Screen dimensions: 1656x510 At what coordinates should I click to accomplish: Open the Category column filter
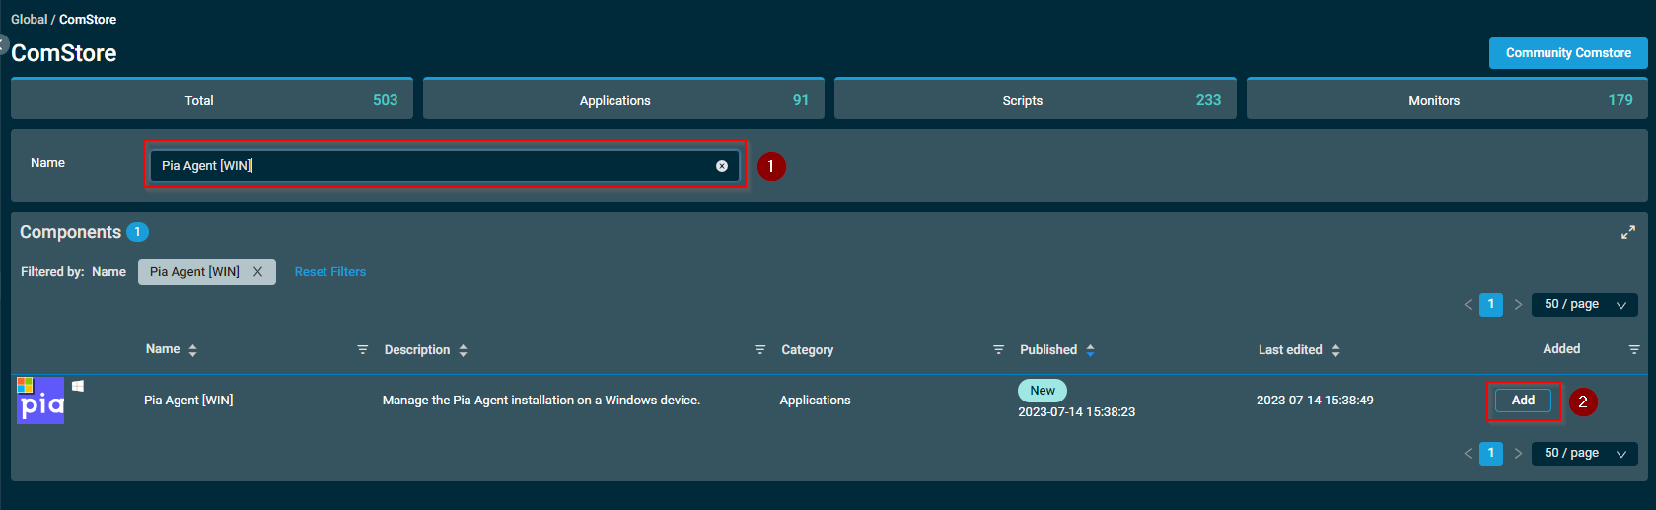998,350
